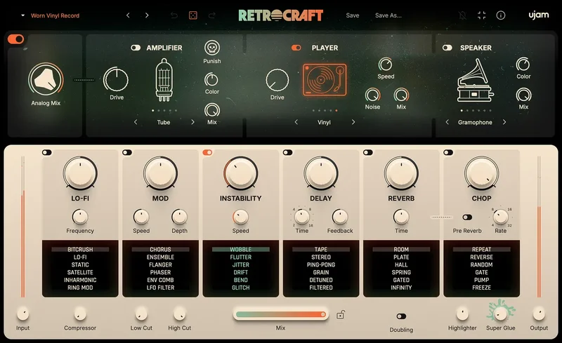Click the Mix lock icon
Screen dimensions: 562x343
point(341,315)
